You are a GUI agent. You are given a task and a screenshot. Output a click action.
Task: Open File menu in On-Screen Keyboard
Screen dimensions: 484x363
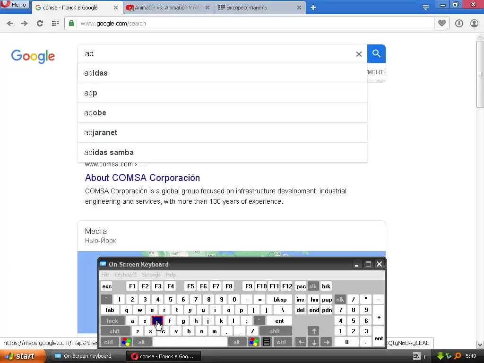(x=105, y=275)
